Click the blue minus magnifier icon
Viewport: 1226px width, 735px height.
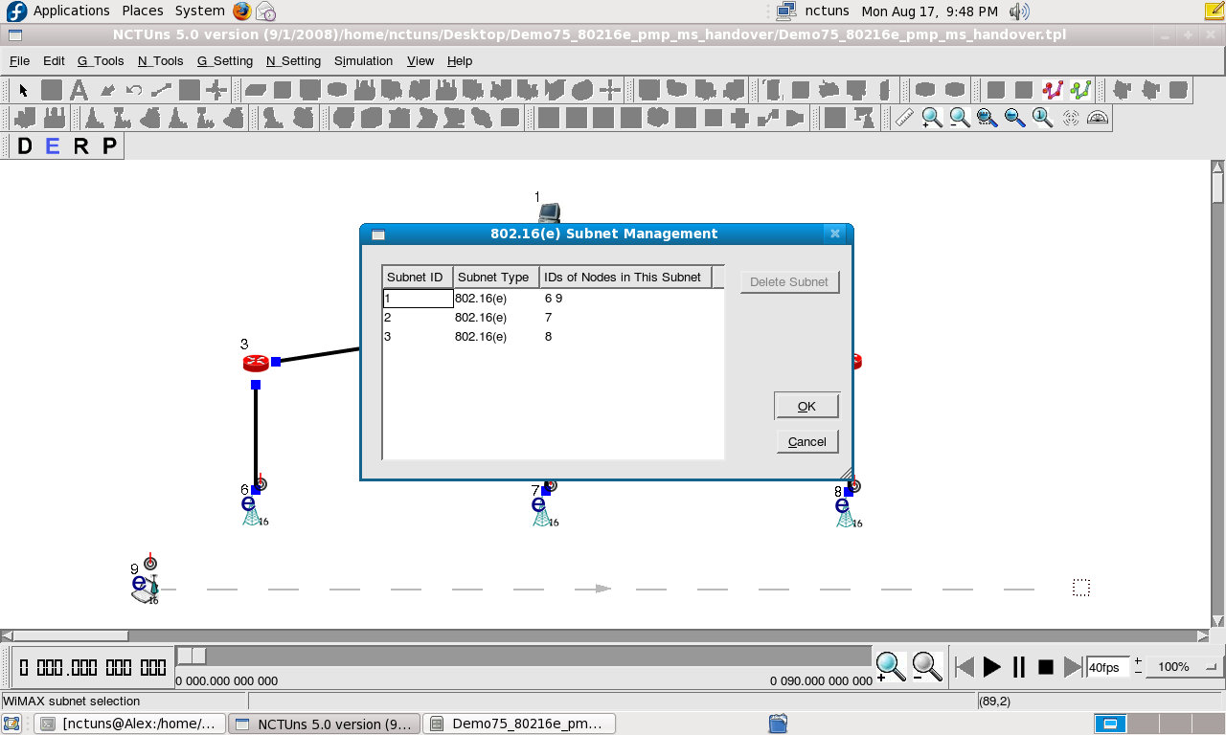point(1014,118)
